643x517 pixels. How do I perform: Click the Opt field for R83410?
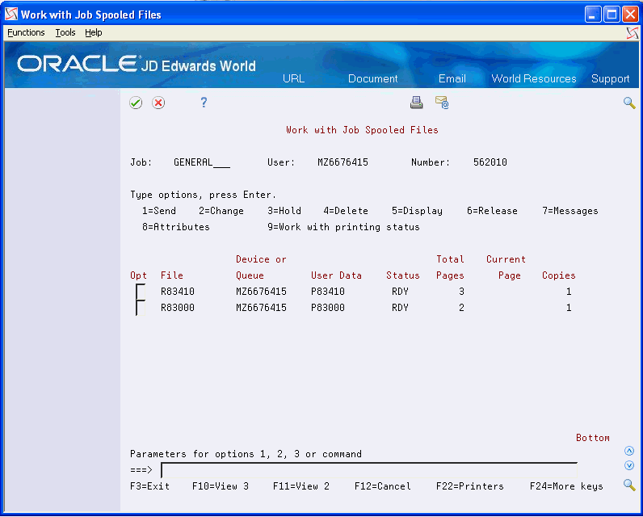coord(141,292)
